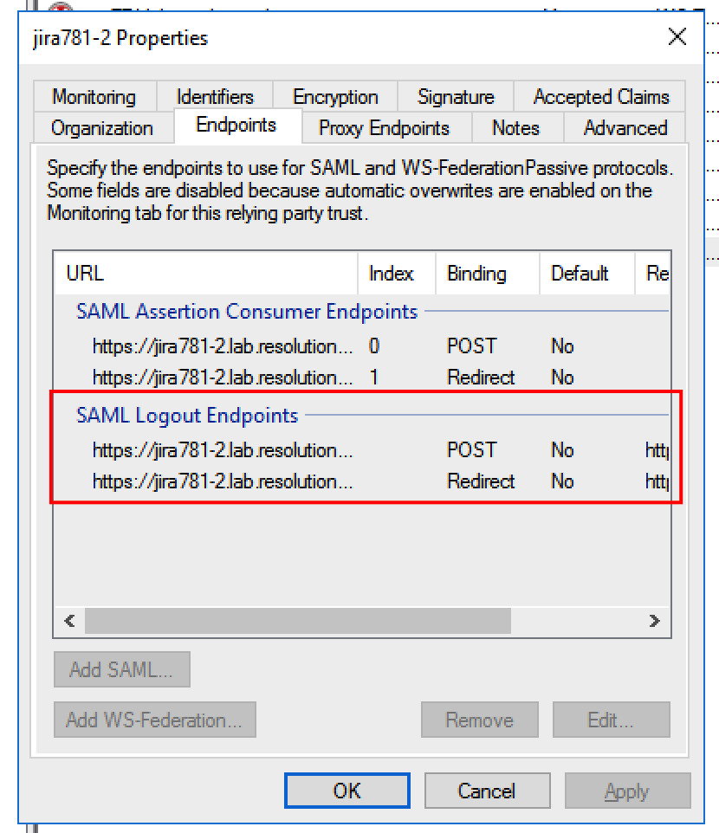Image resolution: width=719 pixels, height=833 pixels.
Task: Click the Add SAML... button
Action: point(121,669)
